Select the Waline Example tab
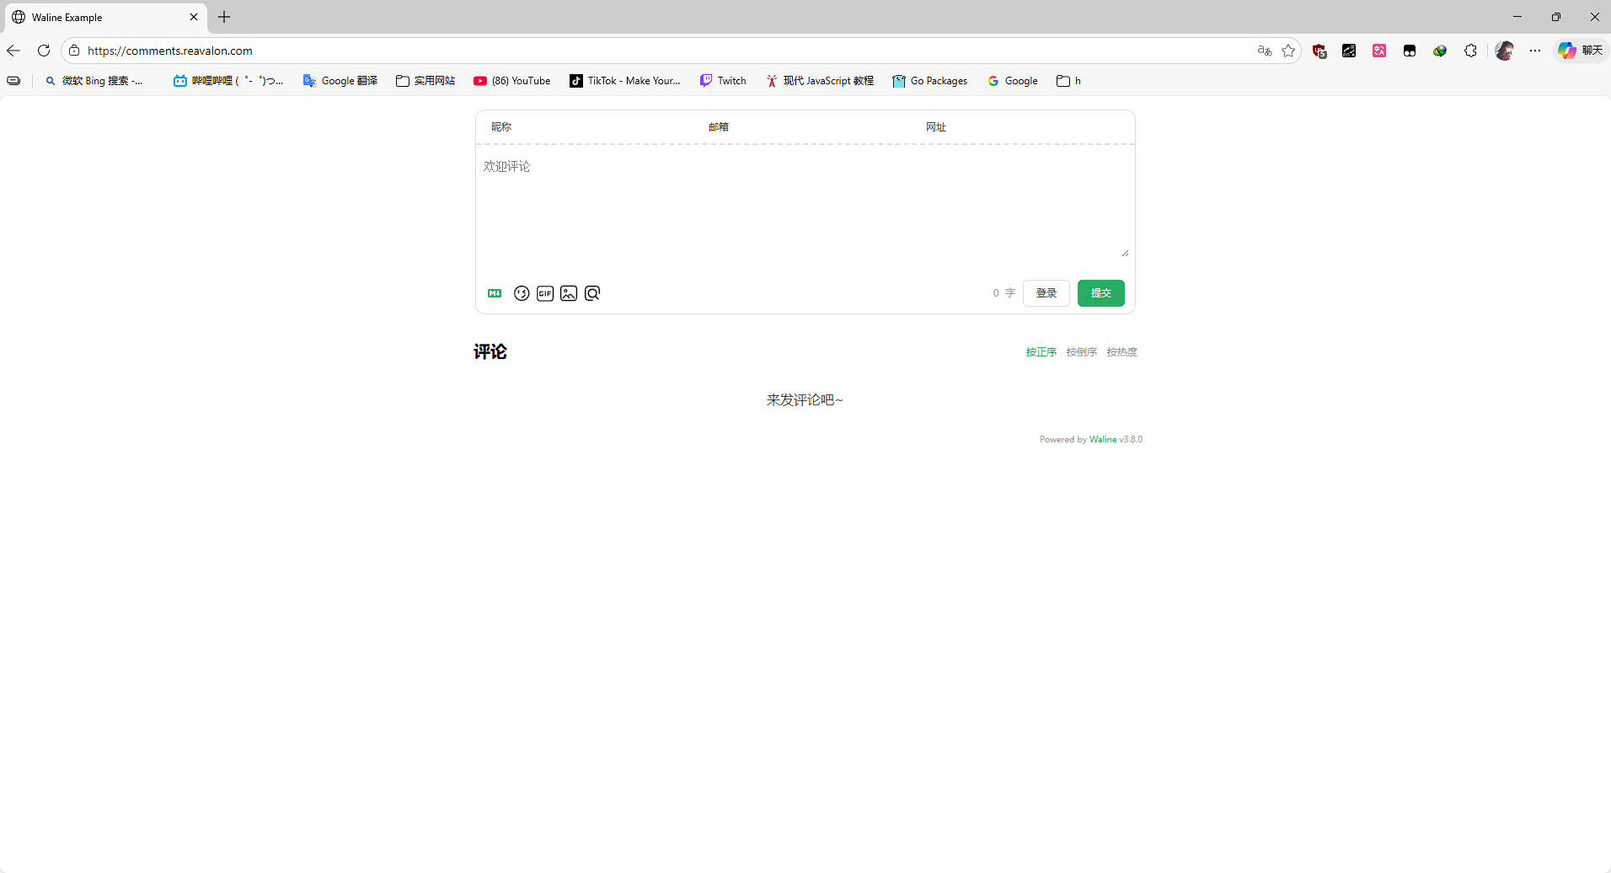 point(101,17)
